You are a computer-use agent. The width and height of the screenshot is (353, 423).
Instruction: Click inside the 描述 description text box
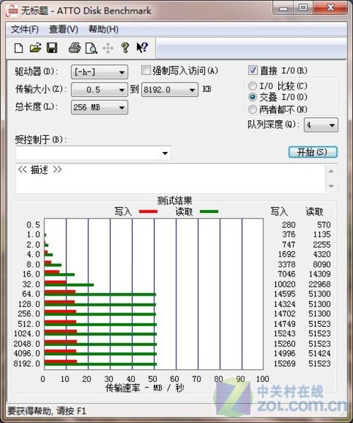point(171,178)
